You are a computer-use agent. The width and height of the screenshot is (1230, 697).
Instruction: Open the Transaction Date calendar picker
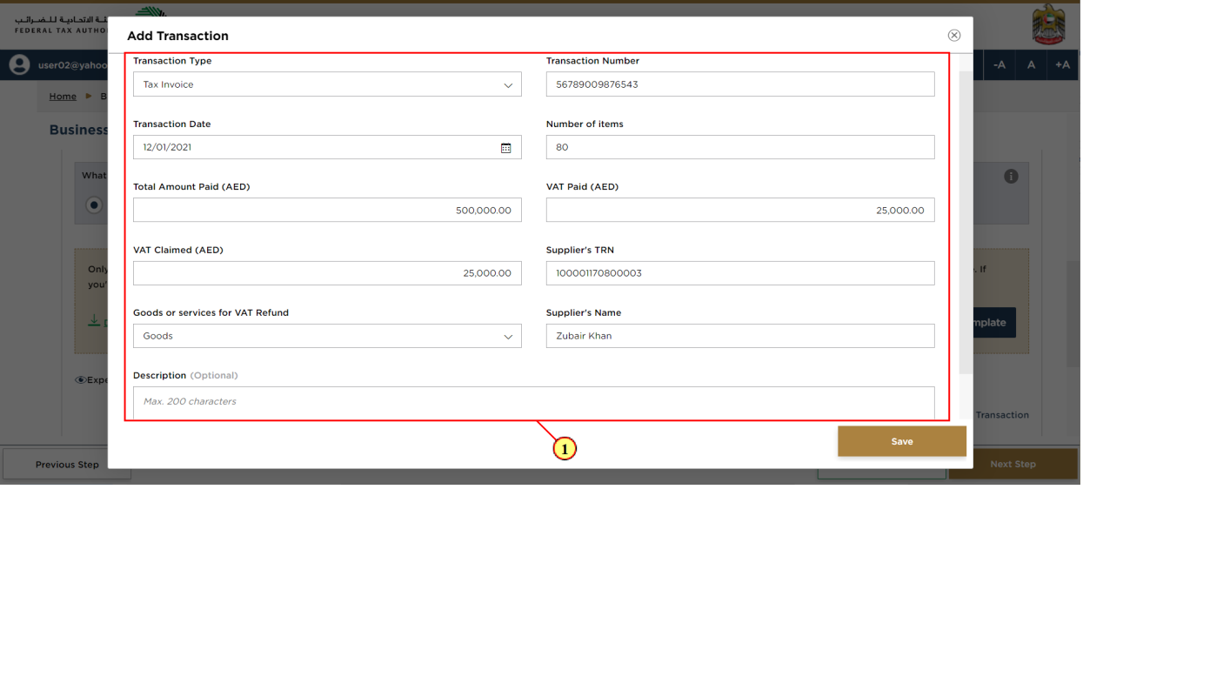tap(506, 148)
